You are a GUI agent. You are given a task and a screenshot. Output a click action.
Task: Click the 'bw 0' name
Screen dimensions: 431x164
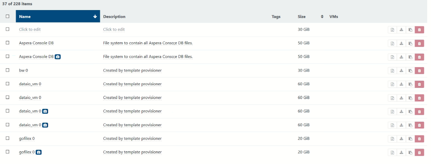click(x=24, y=70)
